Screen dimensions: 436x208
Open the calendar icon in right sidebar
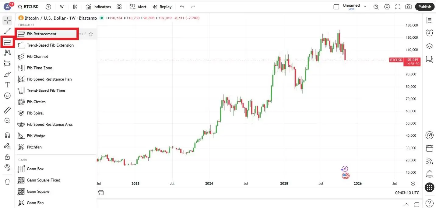click(429, 148)
